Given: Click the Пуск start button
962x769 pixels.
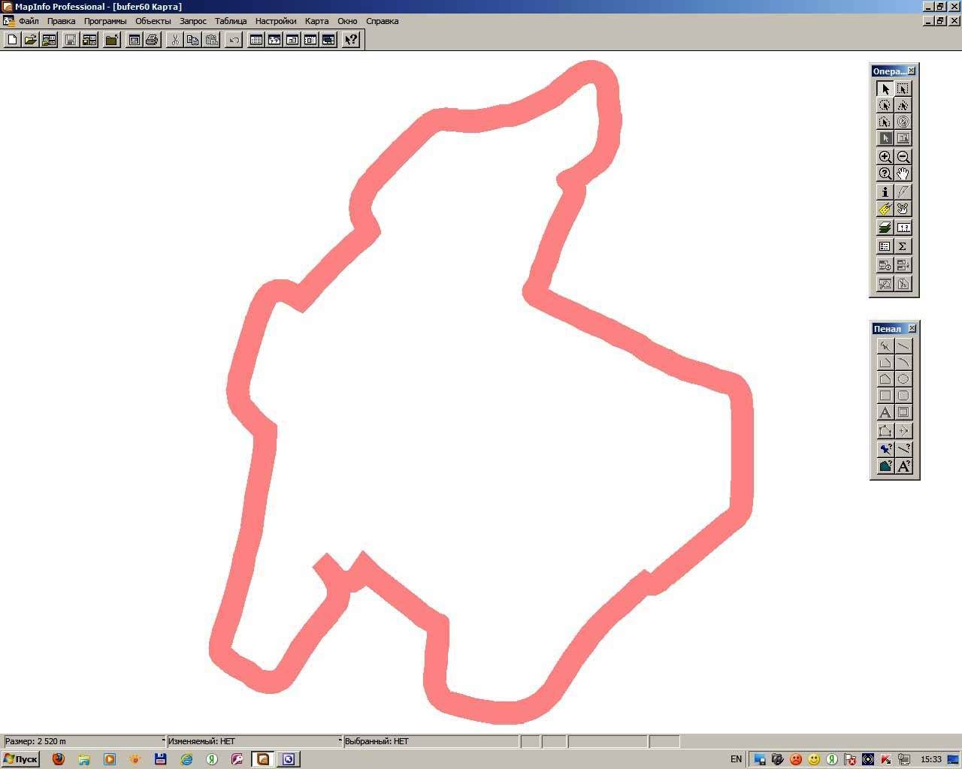Looking at the screenshot, I should [x=21, y=759].
